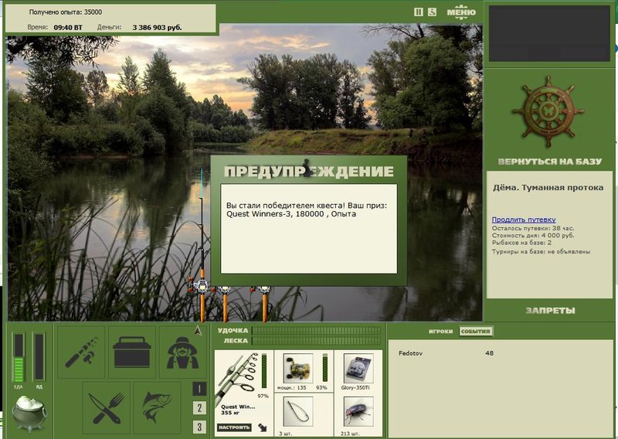Click the groundbait cooking pot

29,413
